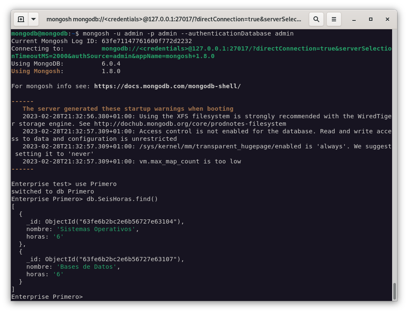Viewport: 408px width, 313px height.
Task: Click the startup warnings heading text
Action: (128, 109)
